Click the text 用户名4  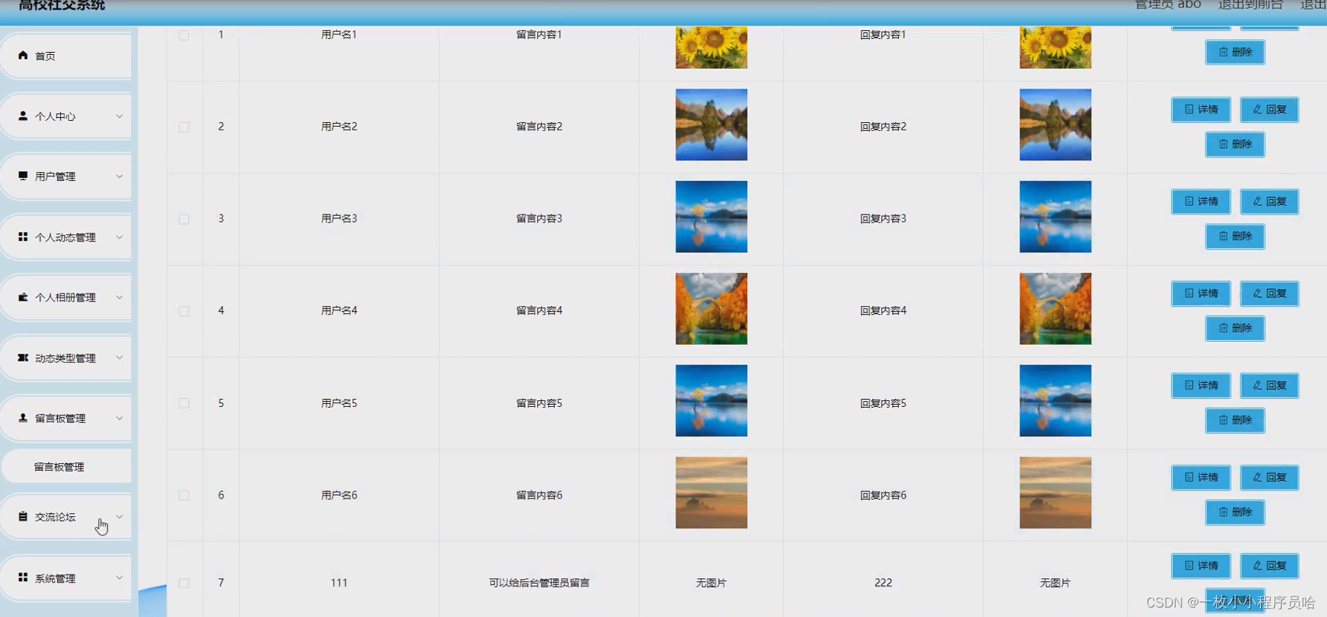click(x=339, y=310)
